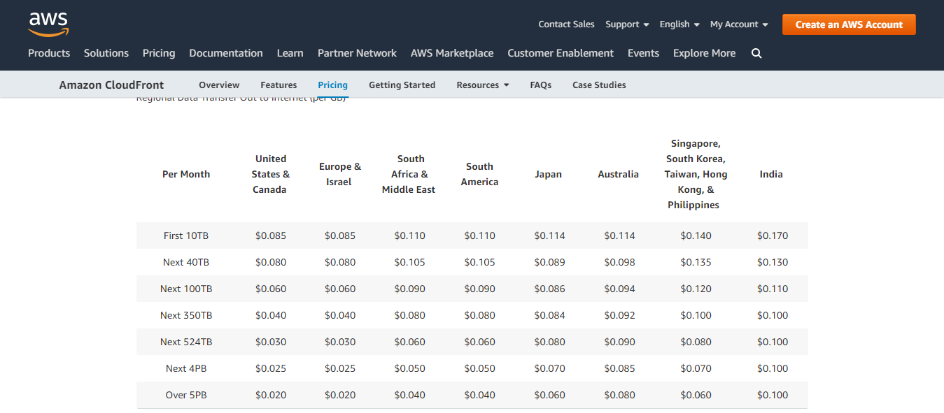Expand the Support dropdown

tap(627, 24)
